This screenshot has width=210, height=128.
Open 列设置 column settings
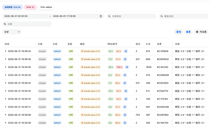(201, 32)
